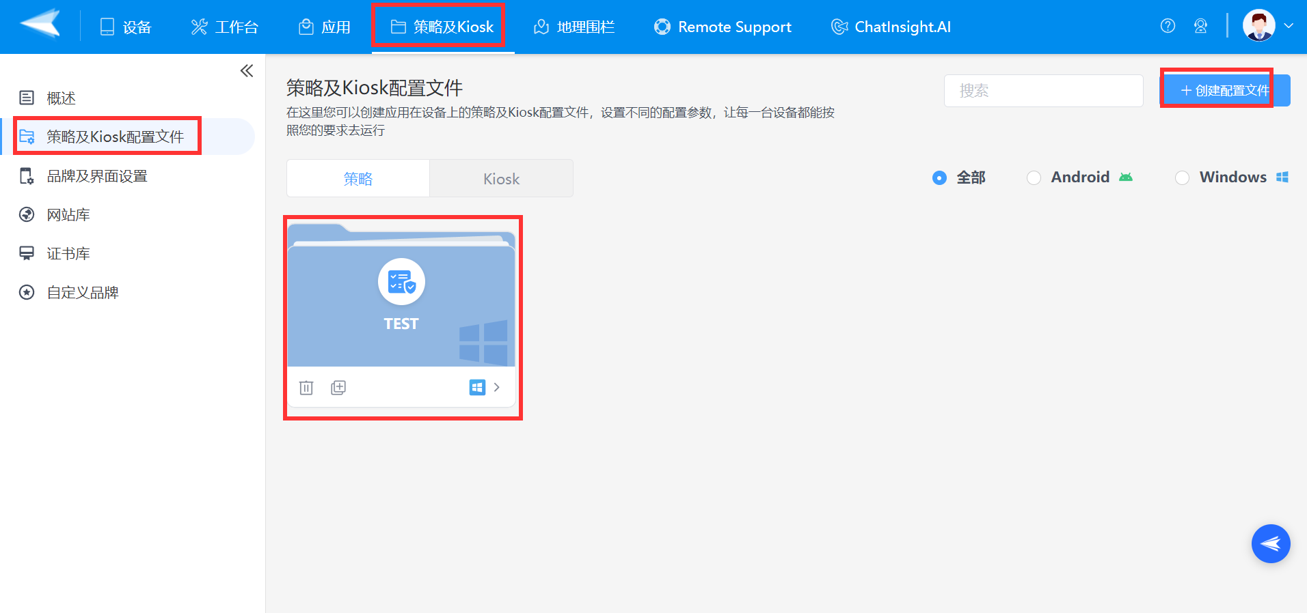Expand the account dropdown arrow

1289,26
